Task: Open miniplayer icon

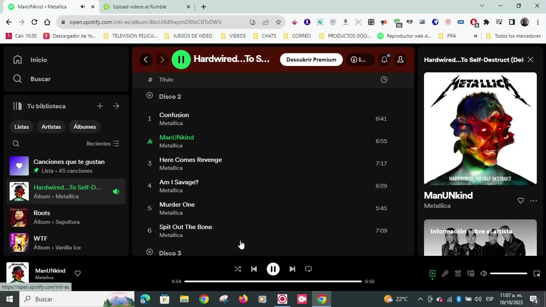Action: coord(537,273)
